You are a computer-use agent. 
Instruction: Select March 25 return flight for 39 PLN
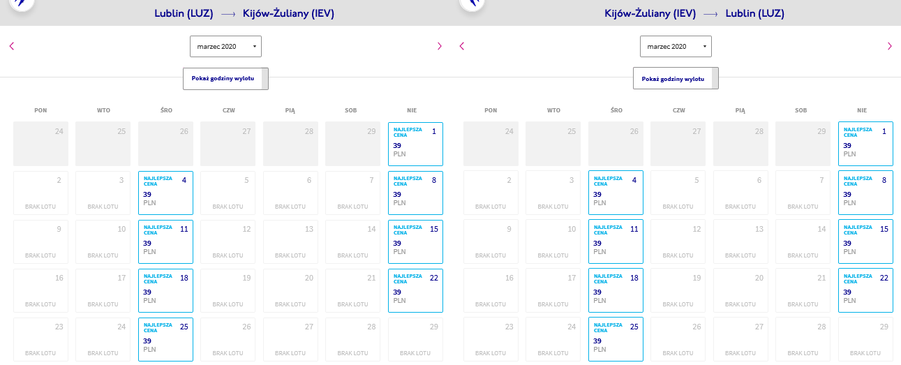point(616,339)
